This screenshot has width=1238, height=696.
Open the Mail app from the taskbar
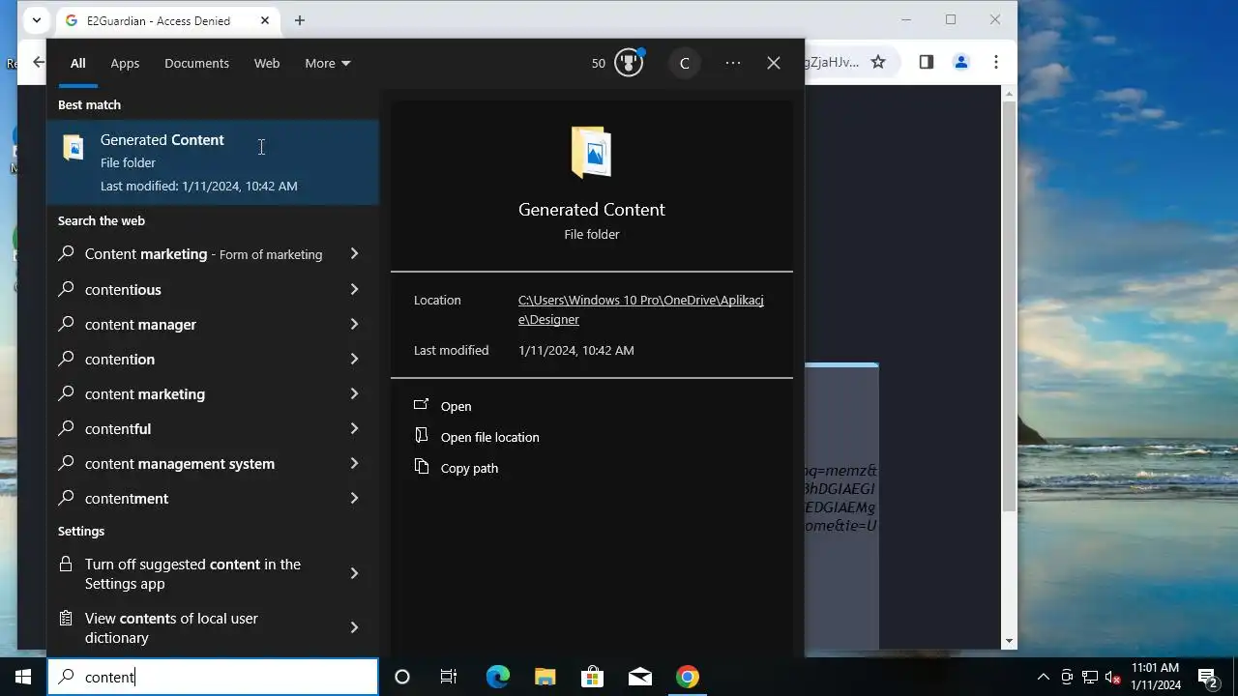click(x=640, y=677)
